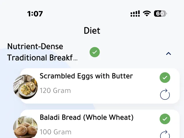Open the Baladi bread loaves photo
Image resolution: width=184 pixels, height=138 pixels.
[x=26, y=127]
